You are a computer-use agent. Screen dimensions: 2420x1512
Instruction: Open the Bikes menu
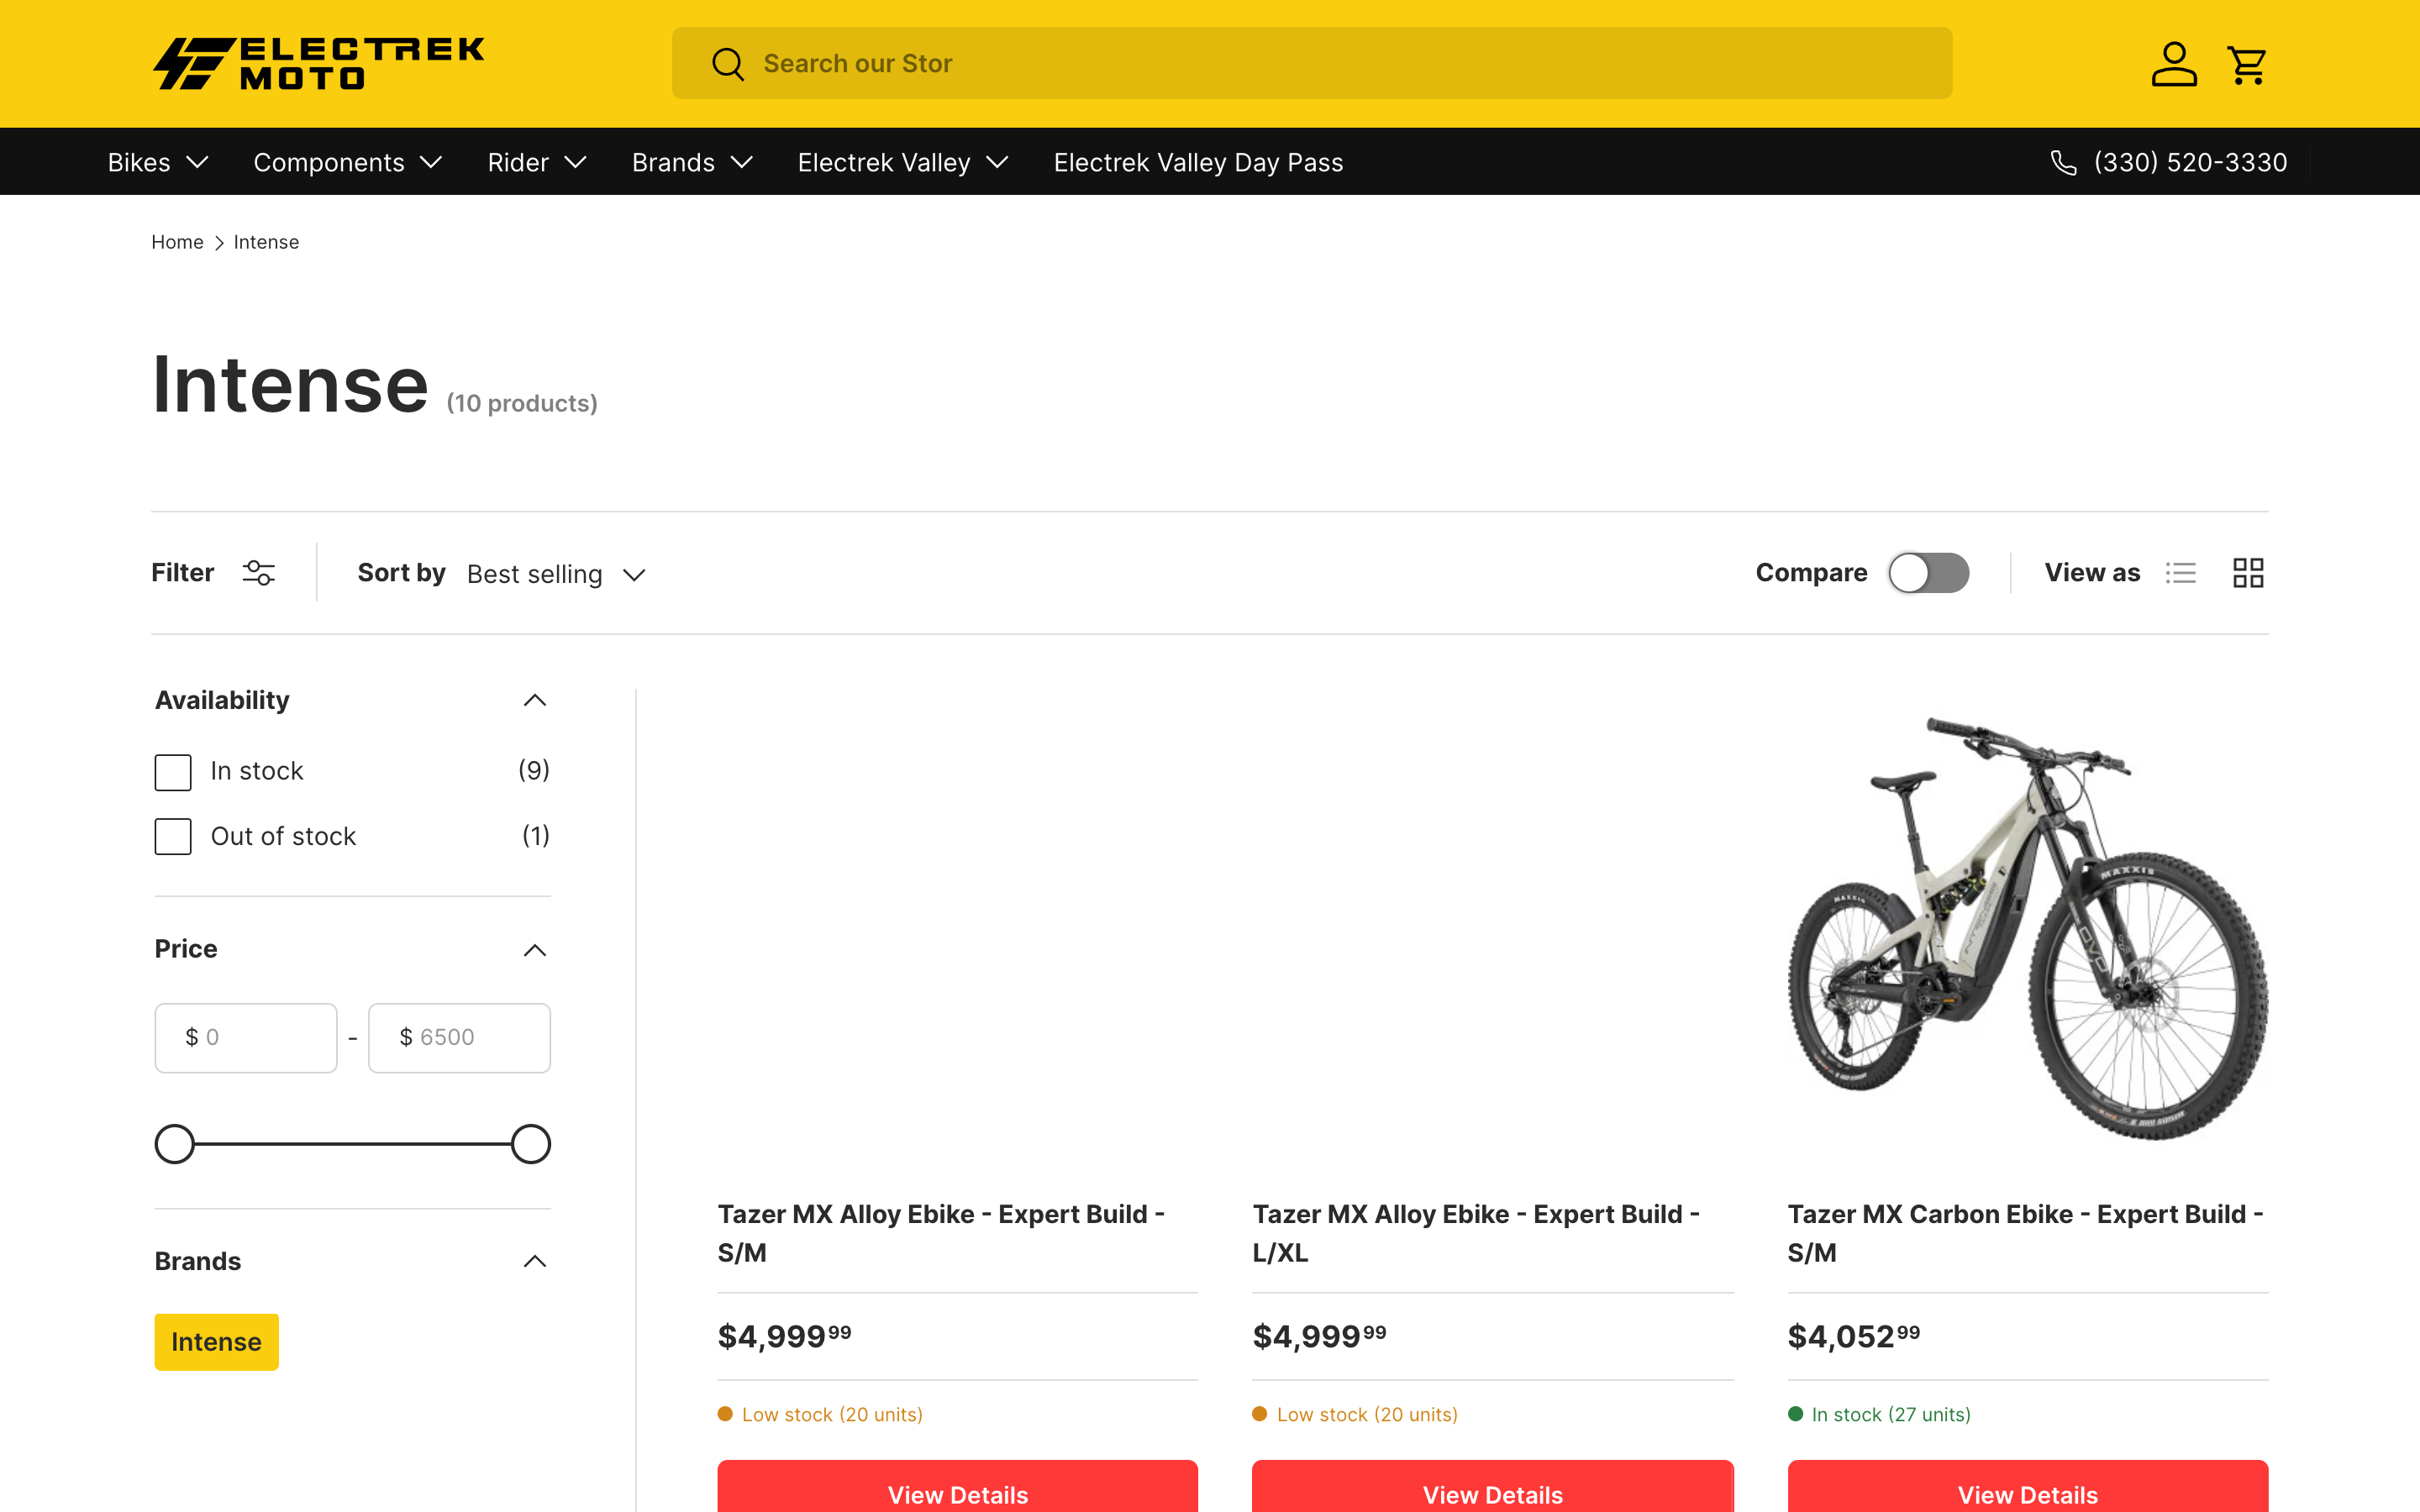pos(157,162)
